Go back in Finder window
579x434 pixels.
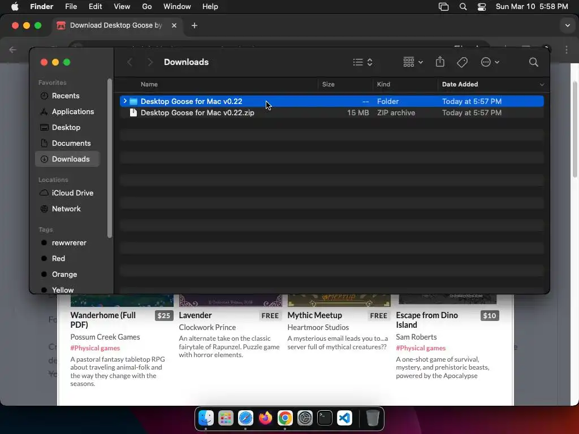click(x=129, y=62)
